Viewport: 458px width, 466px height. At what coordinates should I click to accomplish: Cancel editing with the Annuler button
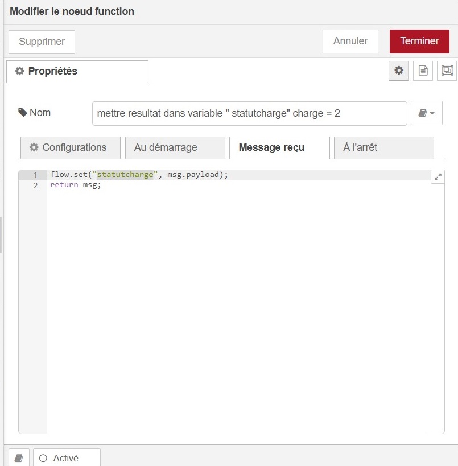[350, 42]
